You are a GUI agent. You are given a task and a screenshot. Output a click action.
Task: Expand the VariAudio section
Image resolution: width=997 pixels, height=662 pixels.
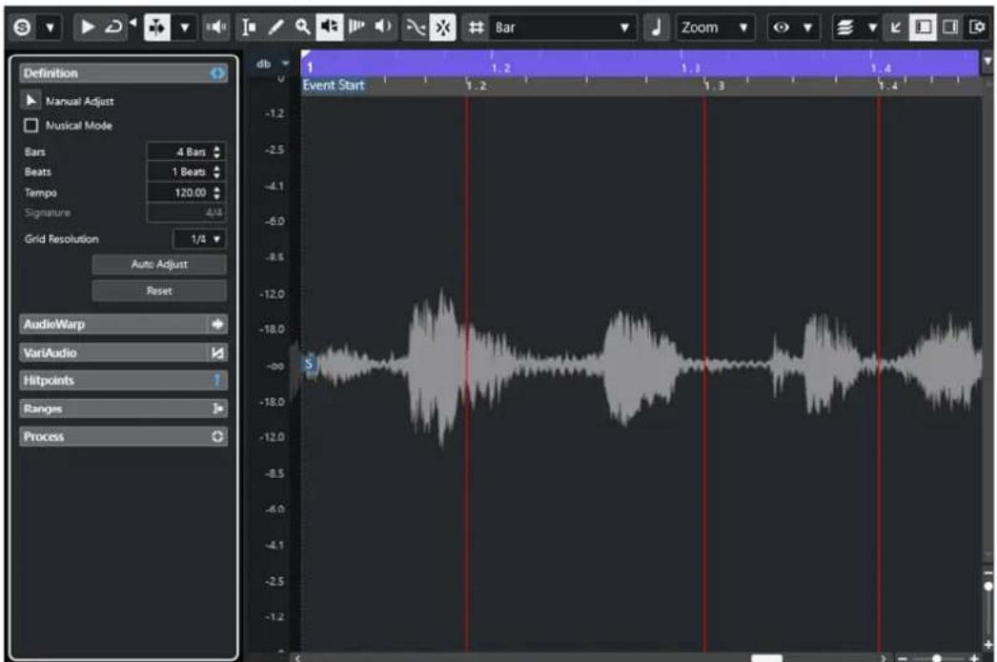coord(123,352)
